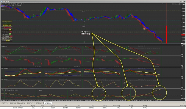186x109 pixels.
Task: Click the red 1.33812 price readout
Action: pyautogui.click(x=7, y=27)
